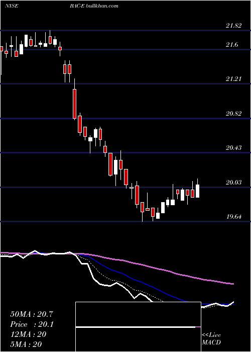Viewport: 251px width, 352px height.
Task: Click the 5MA : 20 reading
Action: 26,344
